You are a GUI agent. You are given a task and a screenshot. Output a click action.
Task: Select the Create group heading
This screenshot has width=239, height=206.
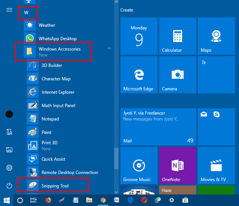click(127, 10)
